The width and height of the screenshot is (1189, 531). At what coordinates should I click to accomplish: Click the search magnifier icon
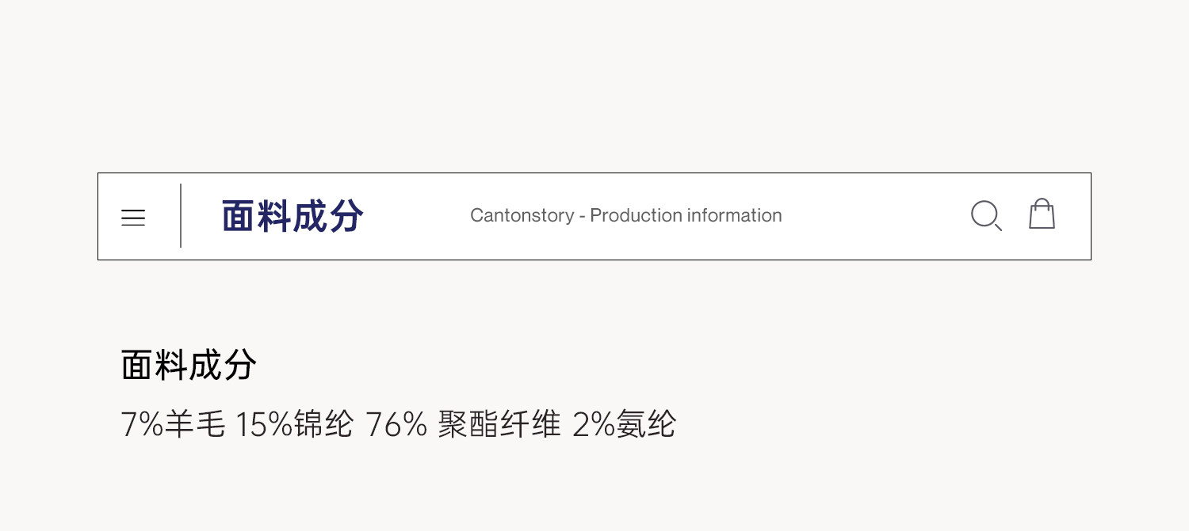click(x=986, y=215)
